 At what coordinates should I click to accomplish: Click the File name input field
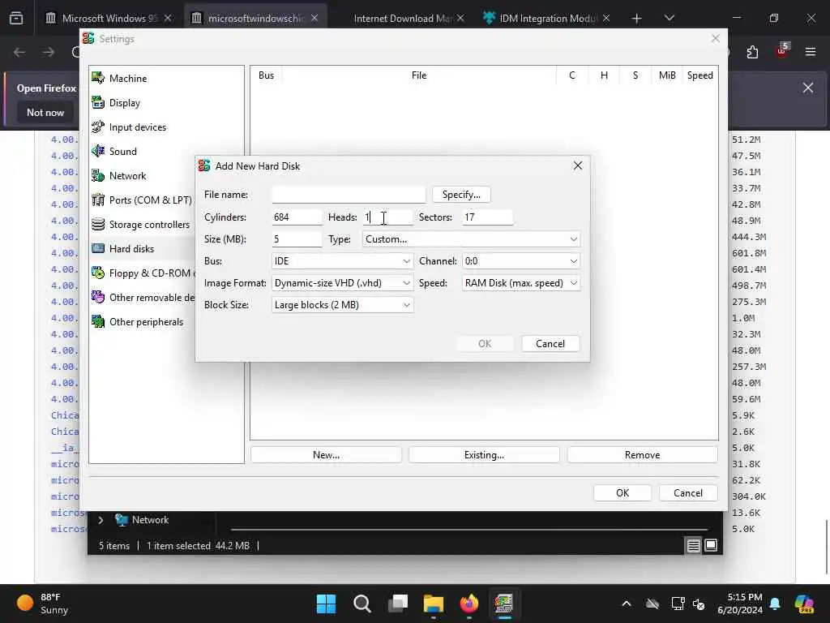(x=349, y=195)
